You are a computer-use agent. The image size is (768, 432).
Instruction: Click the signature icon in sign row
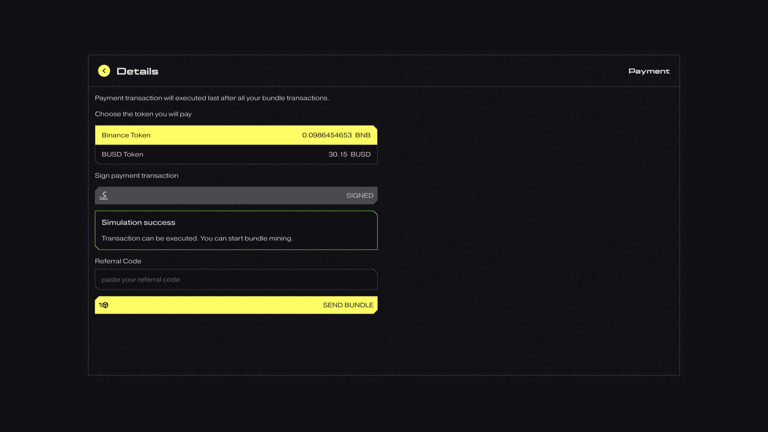coord(104,195)
